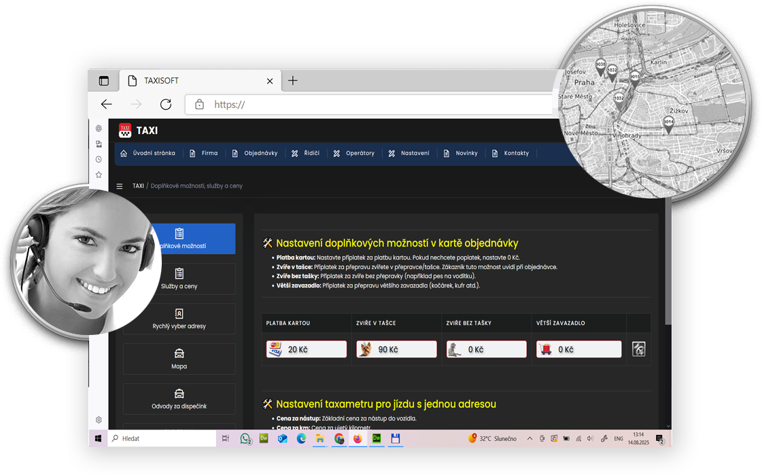Show hidden system tray icons

[x=530, y=438]
